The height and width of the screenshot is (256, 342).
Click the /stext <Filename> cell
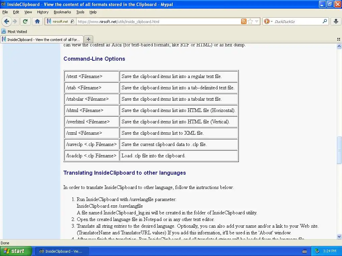tap(92, 76)
